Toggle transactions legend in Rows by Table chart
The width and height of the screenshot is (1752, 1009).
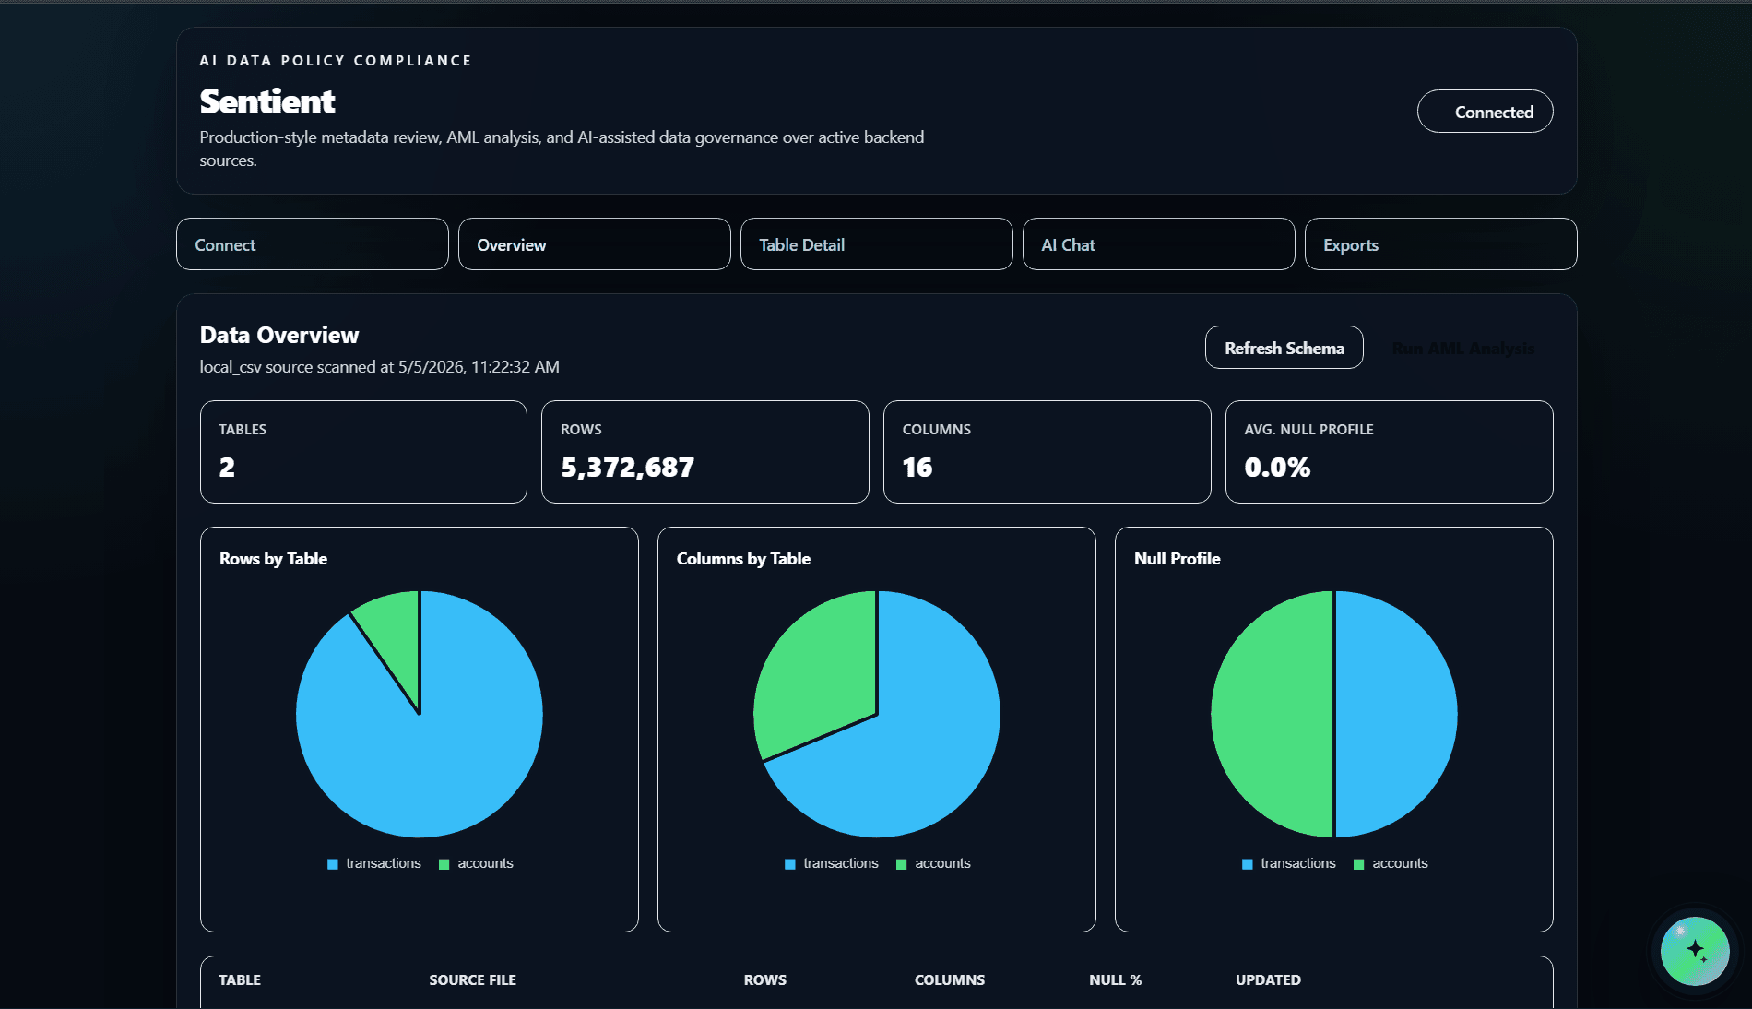[x=374, y=863]
